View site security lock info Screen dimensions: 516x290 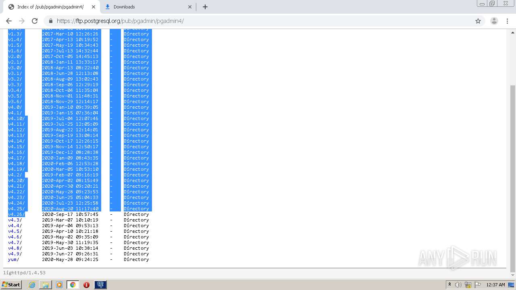[x=50, y=21]
